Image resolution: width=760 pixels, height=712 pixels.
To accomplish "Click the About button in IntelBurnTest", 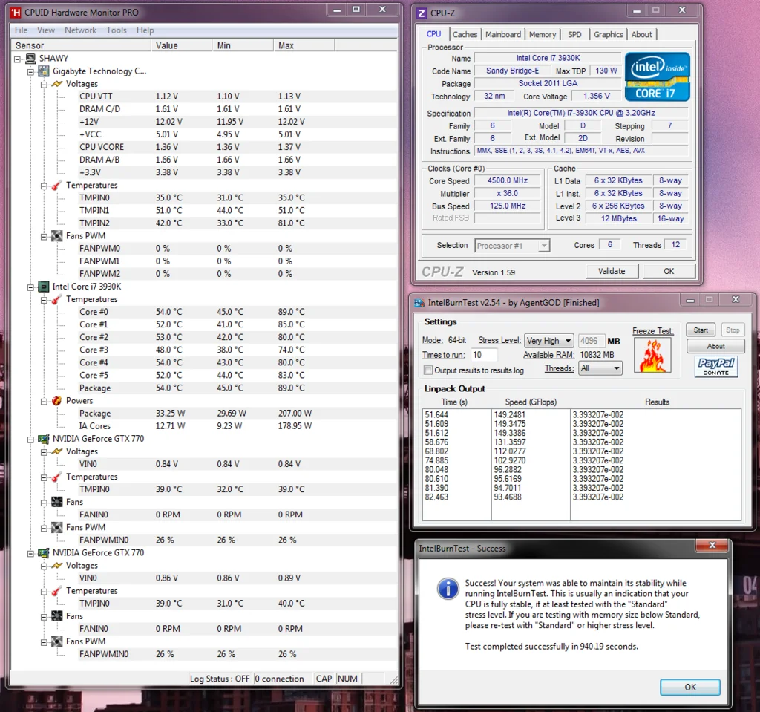I will click(x=715, y=346).
